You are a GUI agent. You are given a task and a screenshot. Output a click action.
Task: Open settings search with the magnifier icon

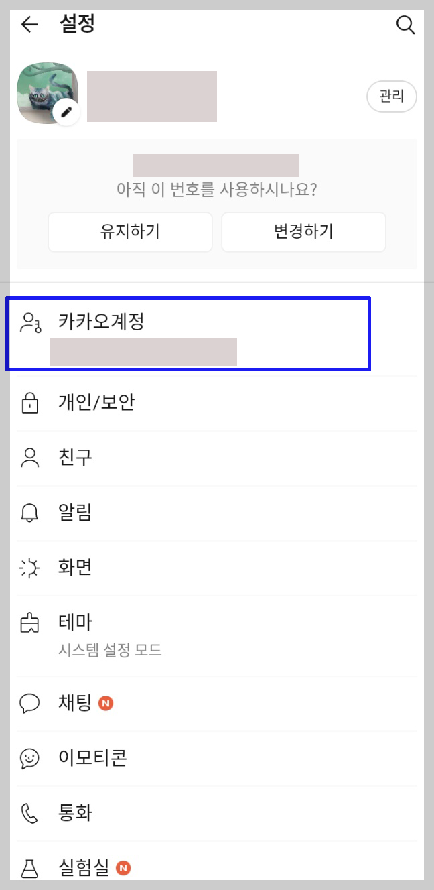(406, 25)
